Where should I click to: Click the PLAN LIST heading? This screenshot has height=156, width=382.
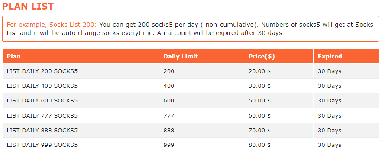click(28, 6)
